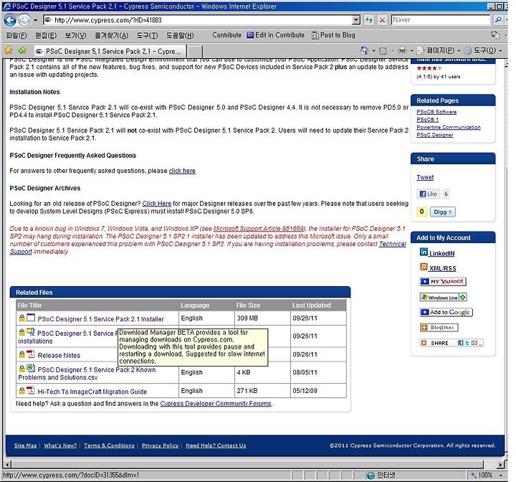Click the LinkedIN icon link
Image resolution: width=516 pixels, height=482 pixels.
[437, 253]
